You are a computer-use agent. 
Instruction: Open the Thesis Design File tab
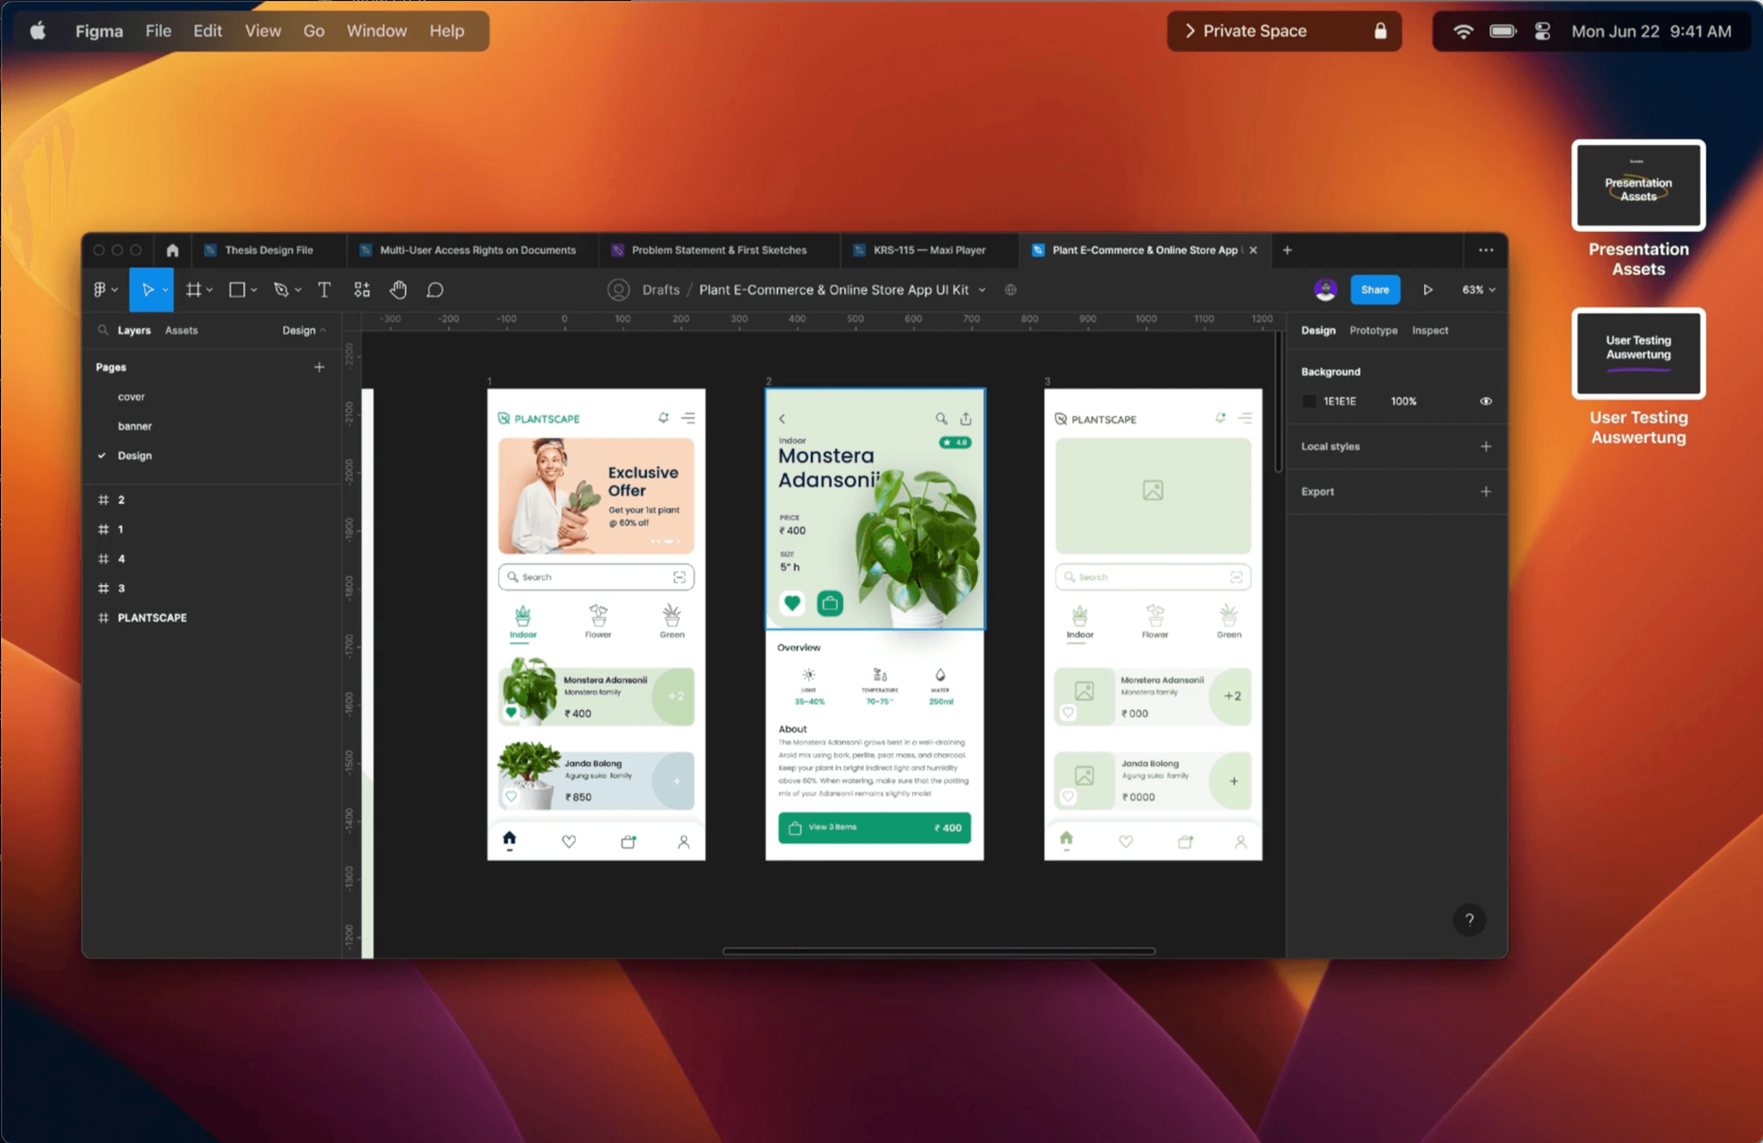pyautogui.click(x=268, y=250)
